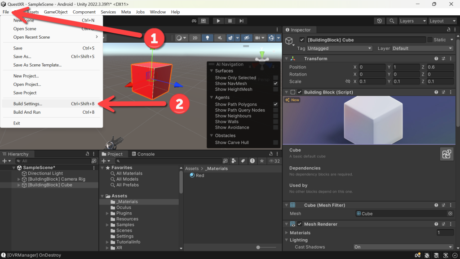Toggle Gizmos sphere icon in Scene

click(x=271, y=38)
